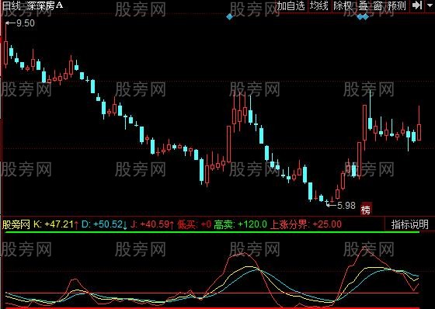435x309 pixels.
Task: Toggle the 预测 forecast option
Action: [397, 6]
